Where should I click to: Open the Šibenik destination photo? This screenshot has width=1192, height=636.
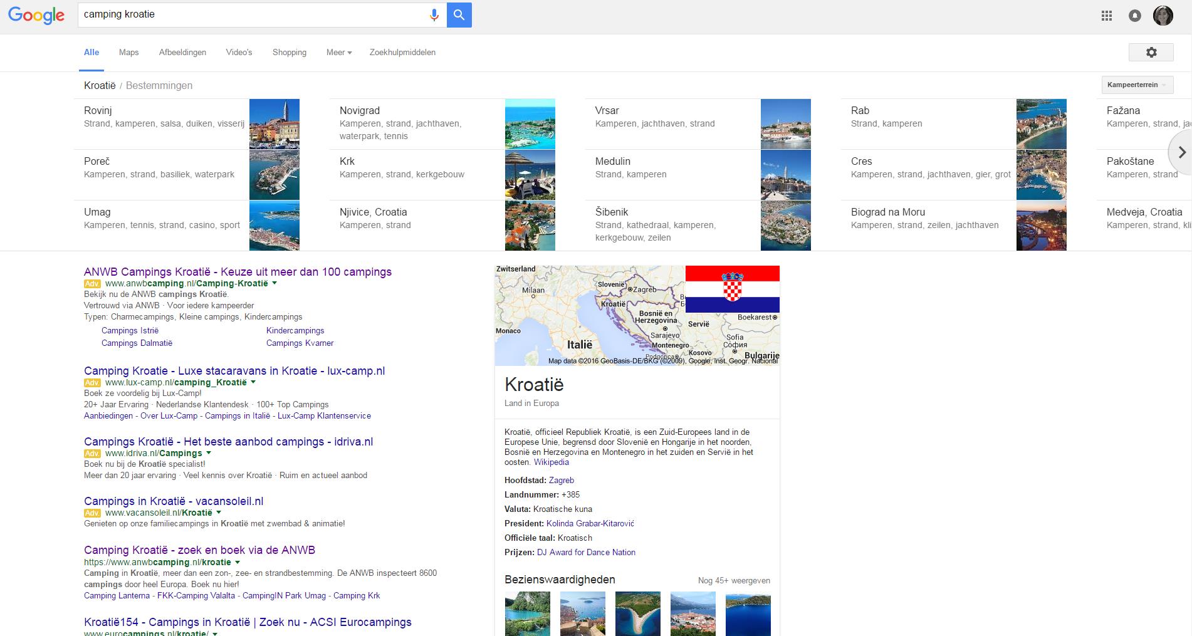[x=786, y=225]
